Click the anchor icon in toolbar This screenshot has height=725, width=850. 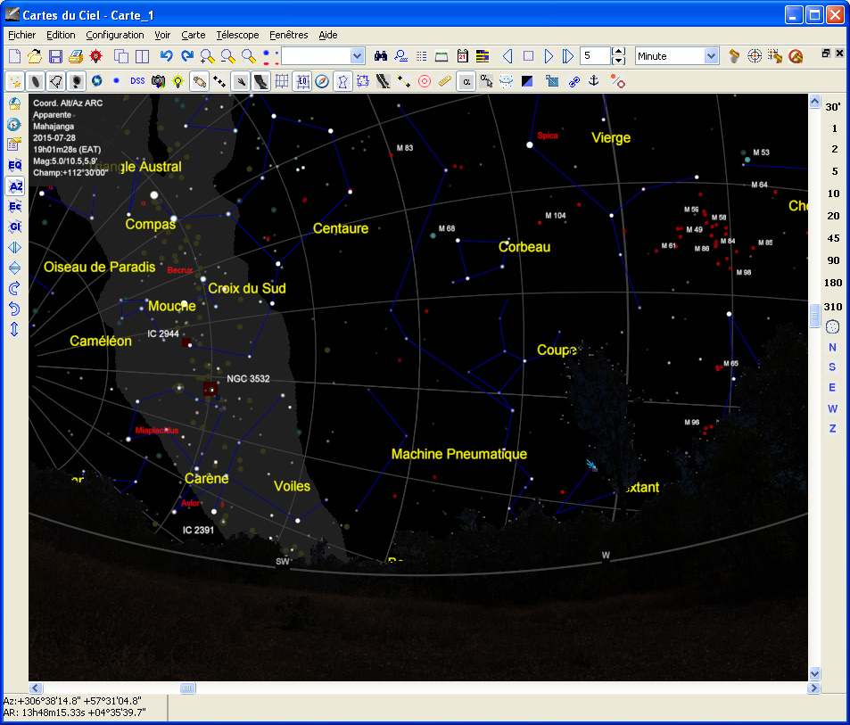coord(594,81)
